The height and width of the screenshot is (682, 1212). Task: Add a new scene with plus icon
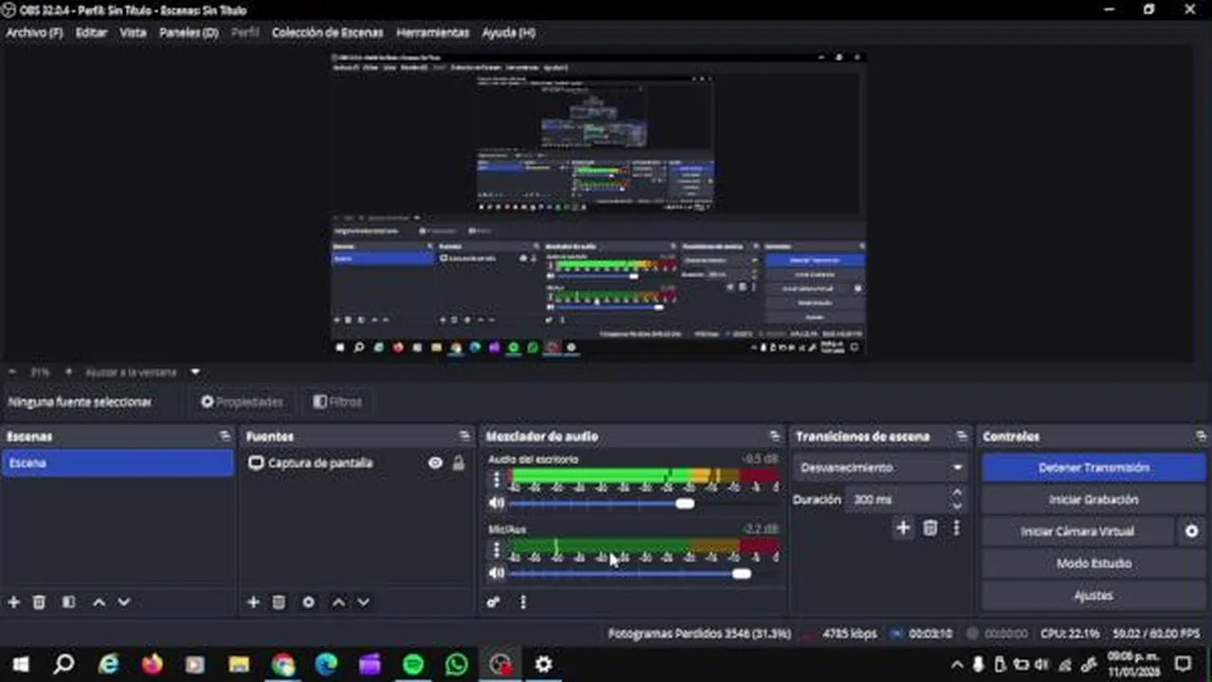[13, 601]
